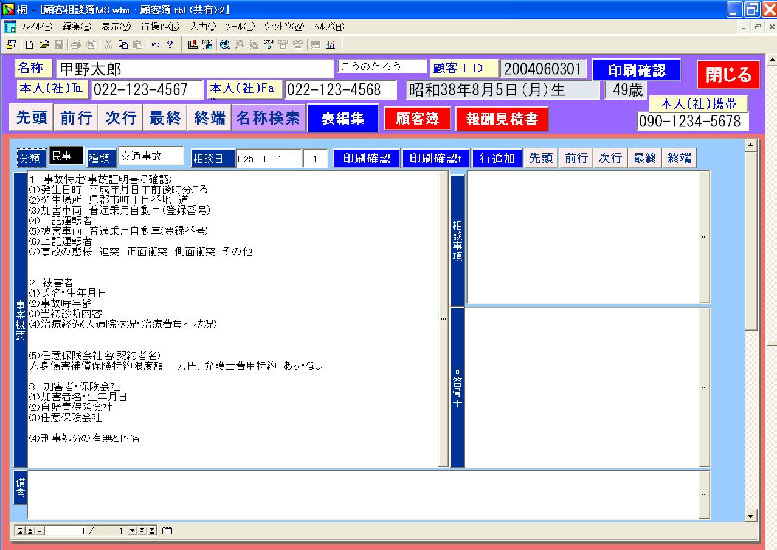Open the 備考 field ellipsis expander
Image resolution: width=777 pixels, height=550 pixels.
coord(704,495)
